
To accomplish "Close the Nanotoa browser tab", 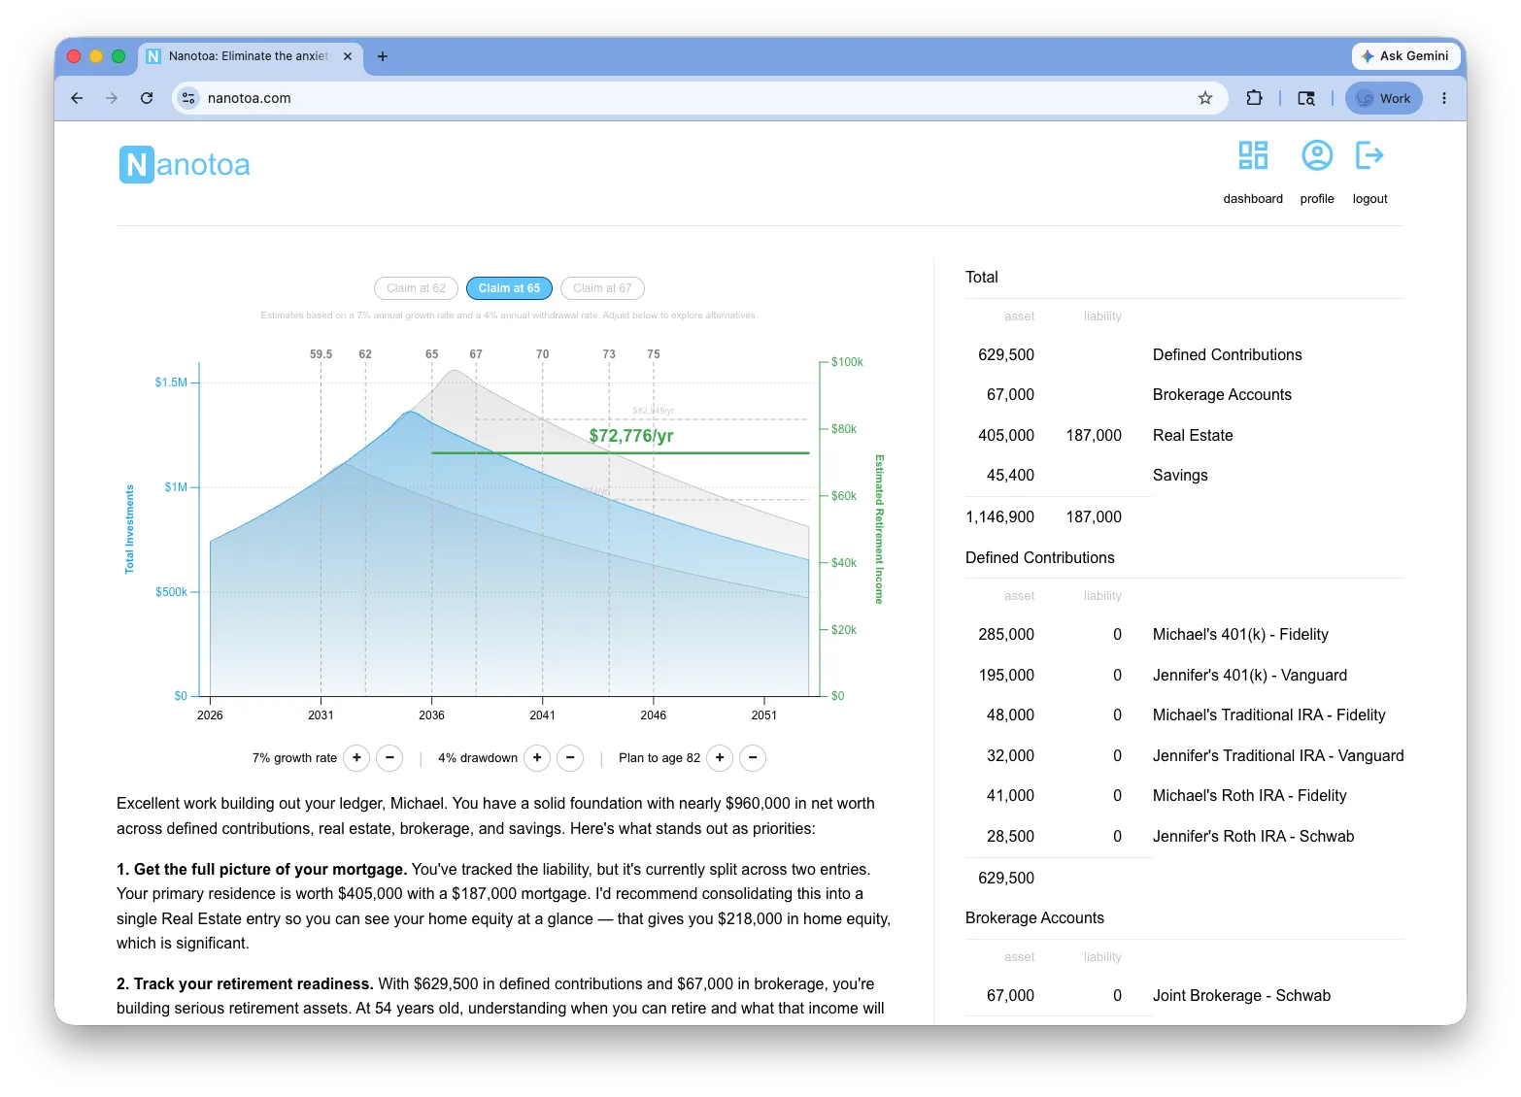I will [x=348, y=56].
